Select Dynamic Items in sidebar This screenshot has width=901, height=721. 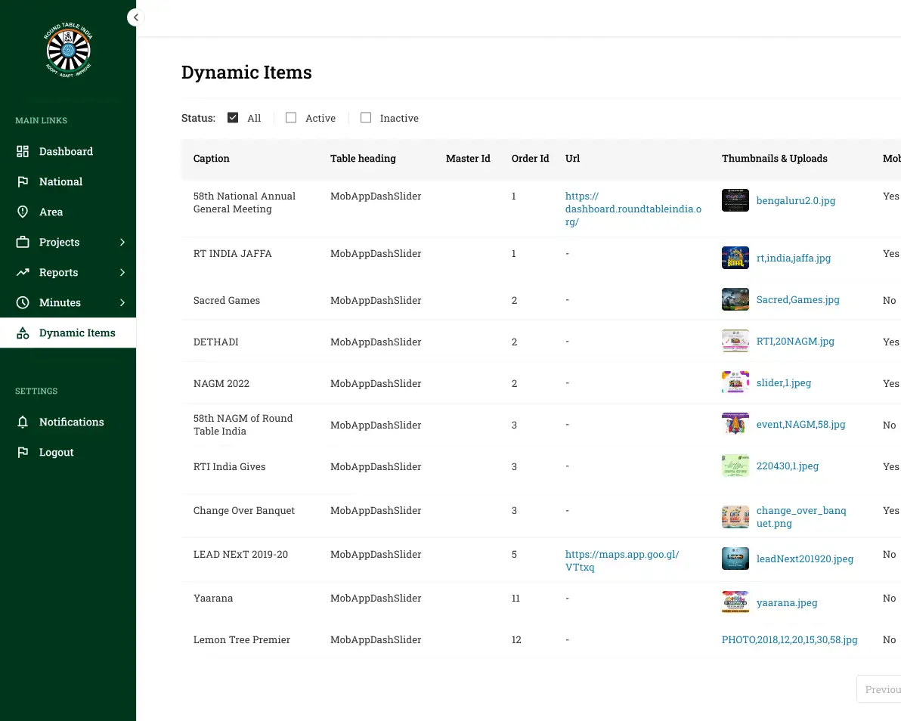(68, 333)
